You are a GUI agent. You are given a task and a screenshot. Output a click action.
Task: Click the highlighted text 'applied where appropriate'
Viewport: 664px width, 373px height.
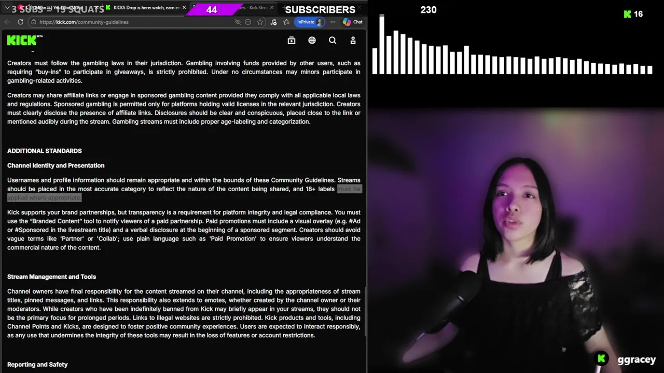tap(44, 198)
